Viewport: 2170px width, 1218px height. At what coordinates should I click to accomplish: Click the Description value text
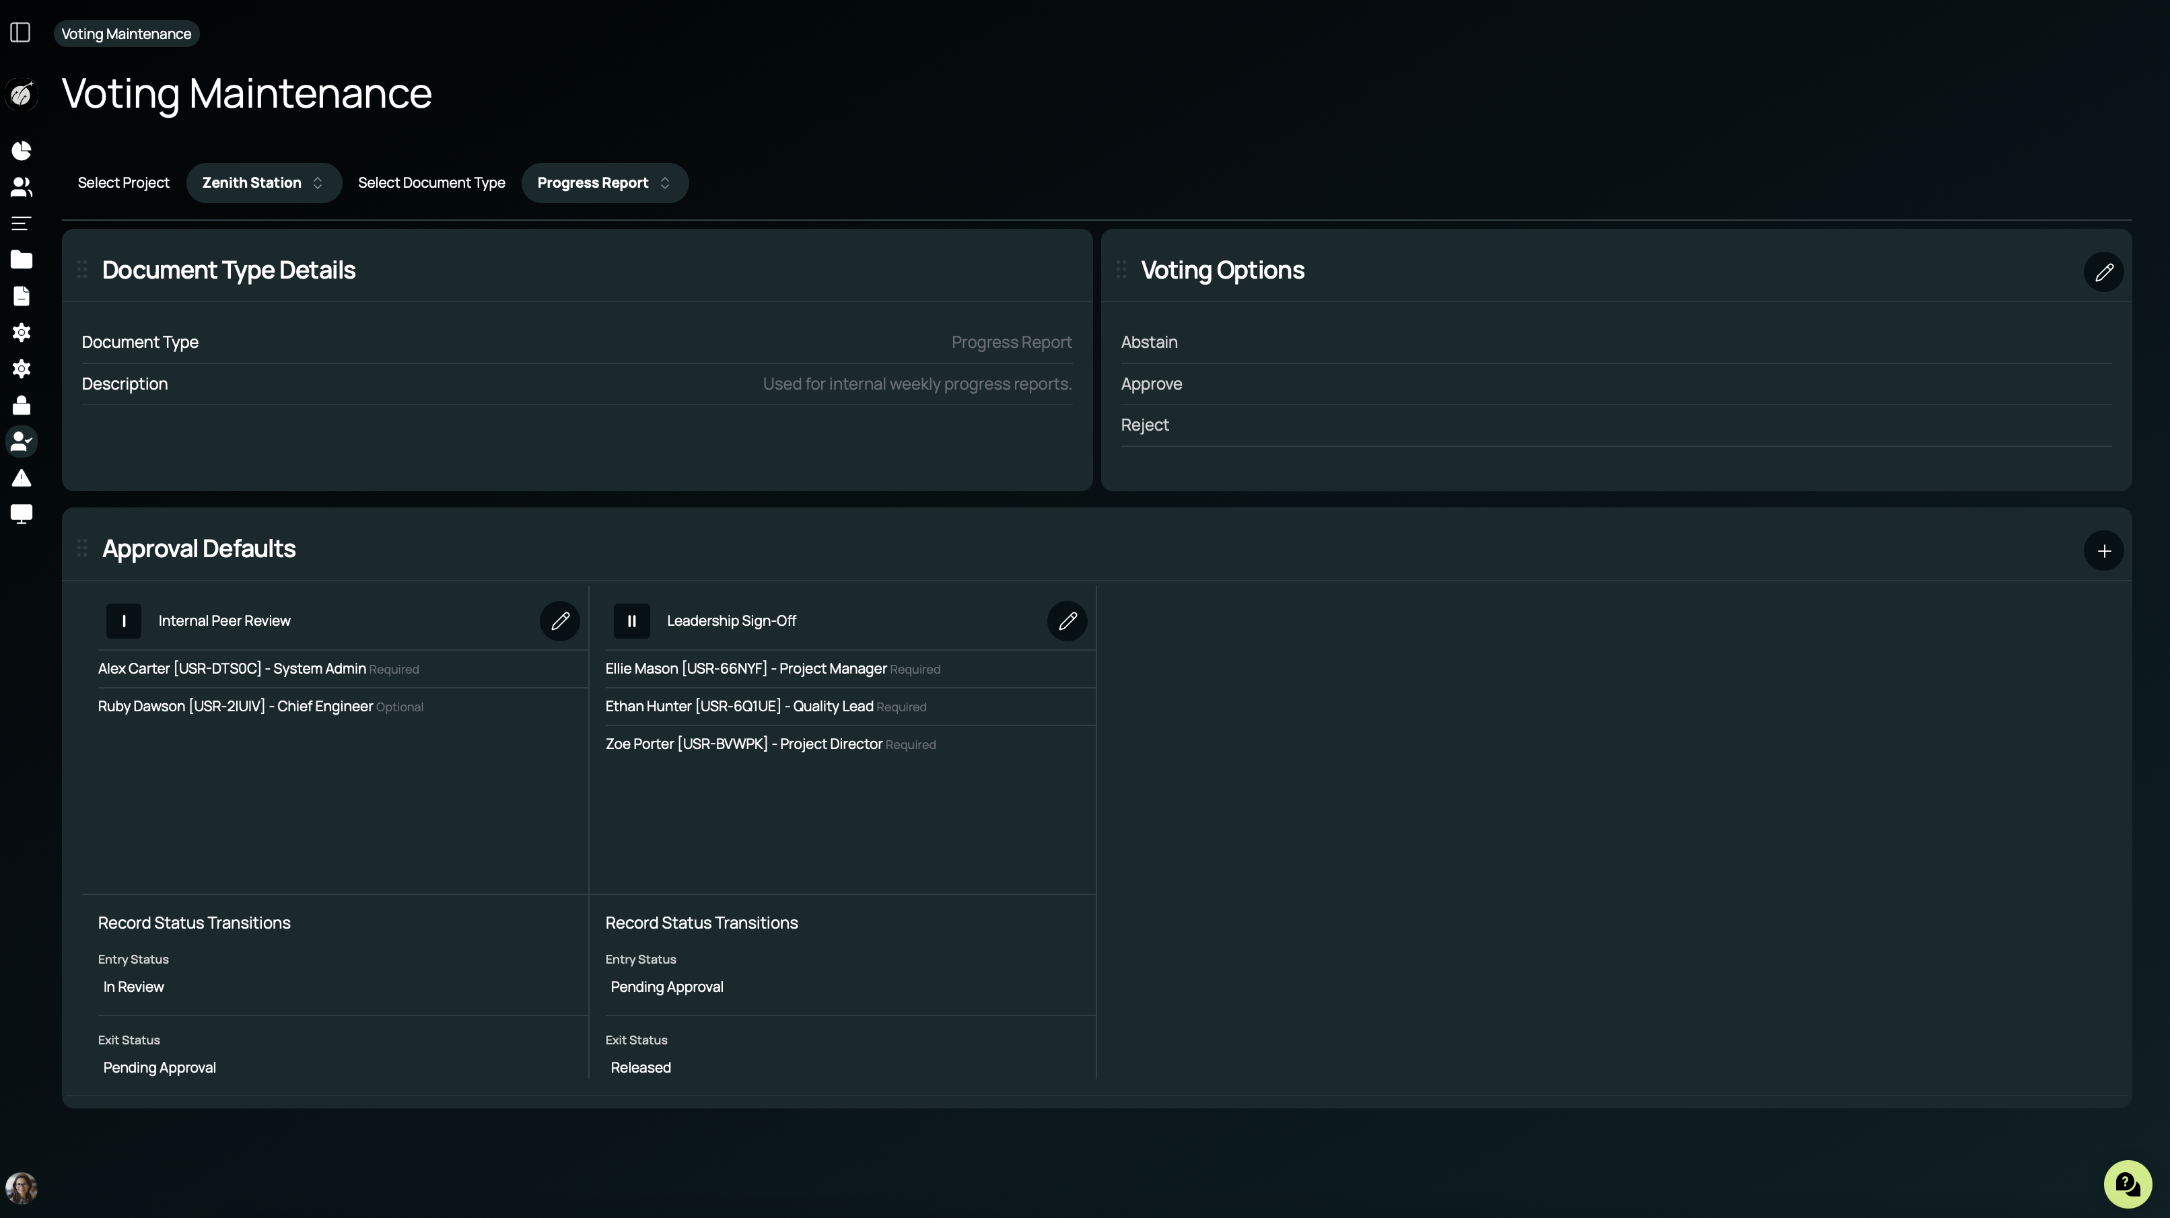pos(917,384)
